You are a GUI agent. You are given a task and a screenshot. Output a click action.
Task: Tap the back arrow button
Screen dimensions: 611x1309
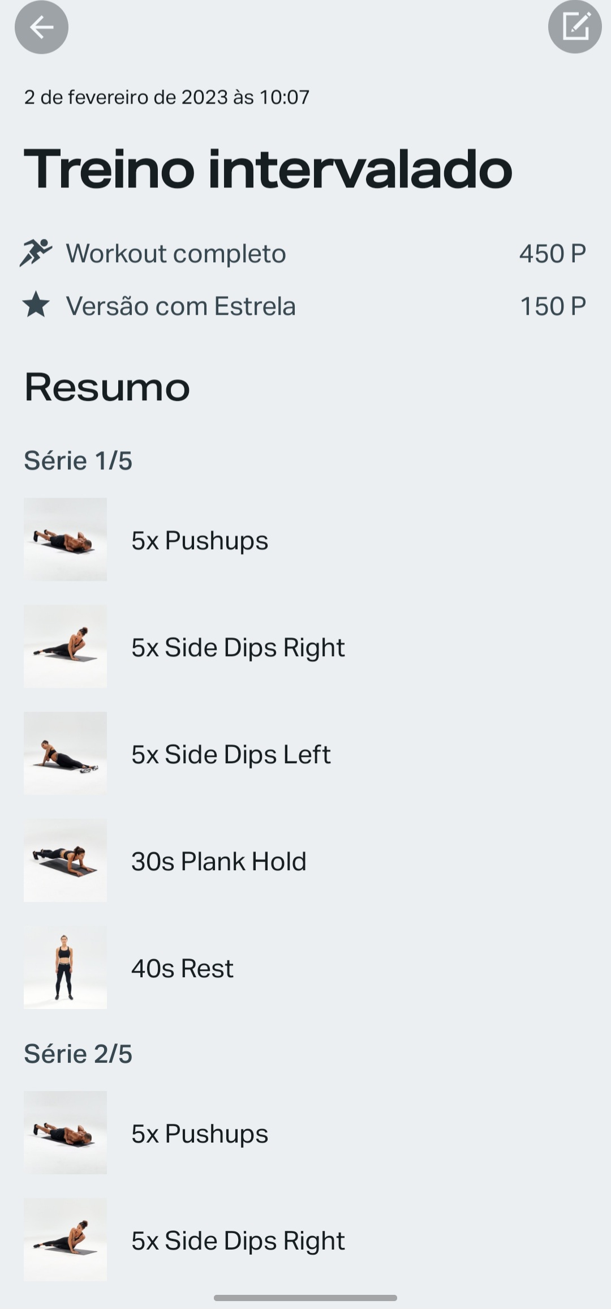[x=41, y=27]
